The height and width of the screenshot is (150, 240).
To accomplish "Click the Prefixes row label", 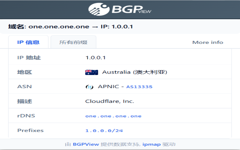I will (x=30, y=130).
